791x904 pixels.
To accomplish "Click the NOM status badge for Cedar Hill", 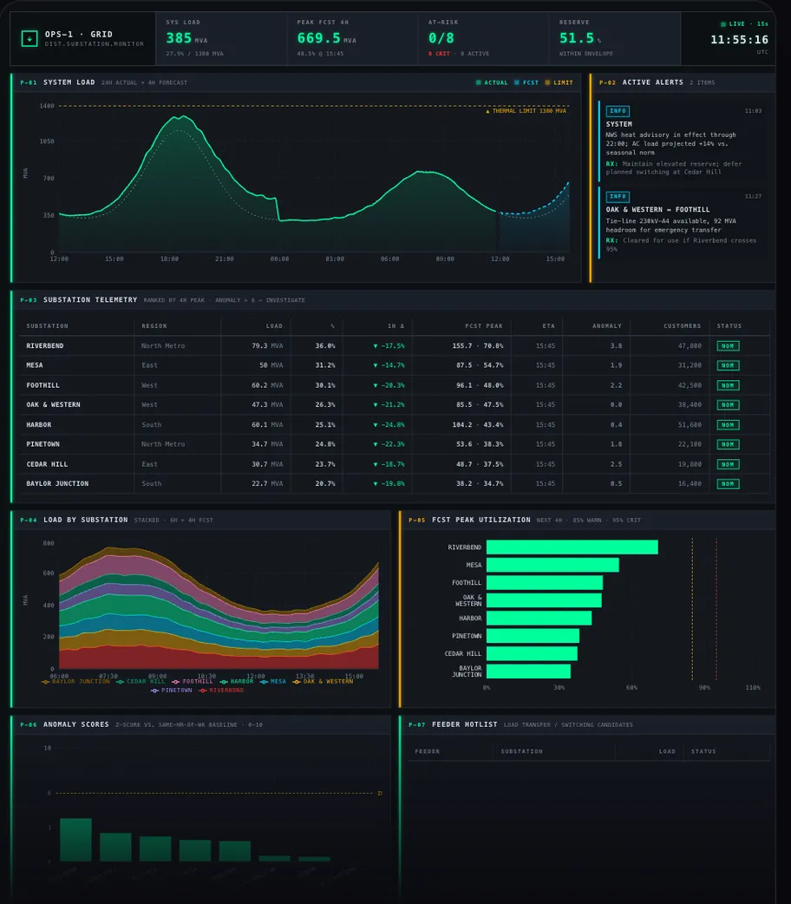I will point(729,465).
